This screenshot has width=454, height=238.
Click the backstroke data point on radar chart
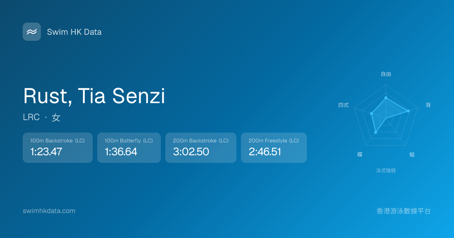(408, 111)
